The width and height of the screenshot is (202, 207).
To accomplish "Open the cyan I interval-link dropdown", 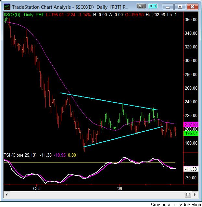I will click(x=153, y=6).
